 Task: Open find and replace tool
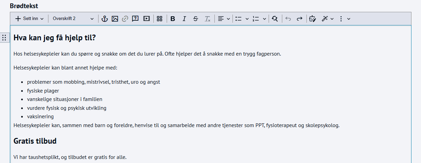[x=275, y=19]
